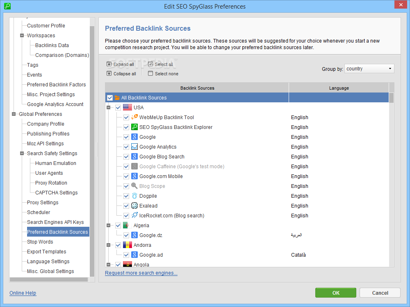Collapse the Global Preferences tree node

click(x=14, y=114)
